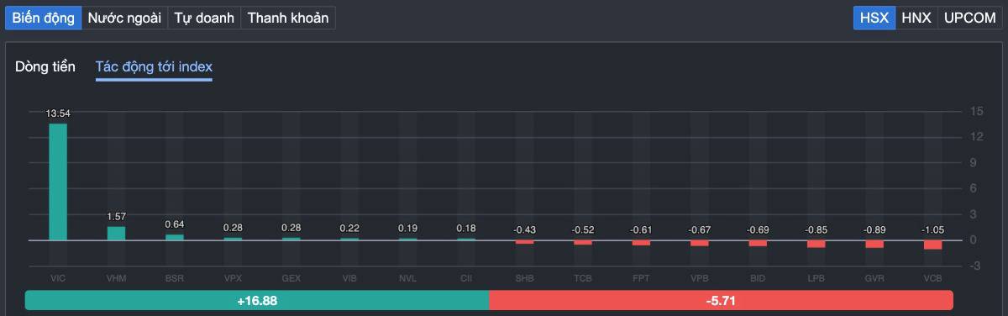
Task: Select HSX exchange button
Action: pos(874,18)
